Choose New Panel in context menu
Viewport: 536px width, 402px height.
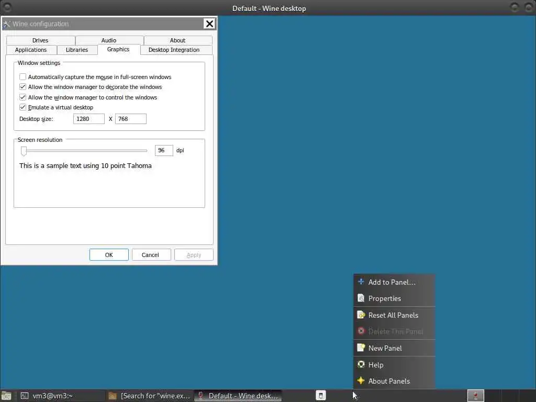coord(394,348)
